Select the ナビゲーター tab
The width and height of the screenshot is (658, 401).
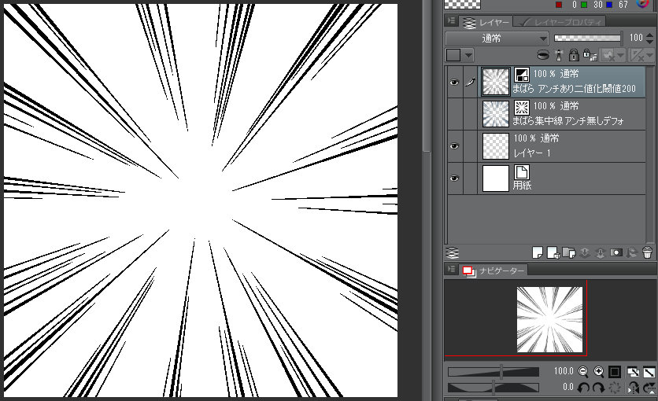(x=494, y=270)
